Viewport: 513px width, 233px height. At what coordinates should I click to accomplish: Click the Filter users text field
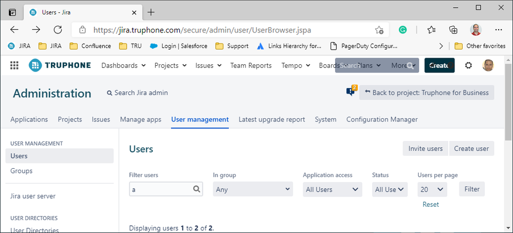[x=166, y=189]
